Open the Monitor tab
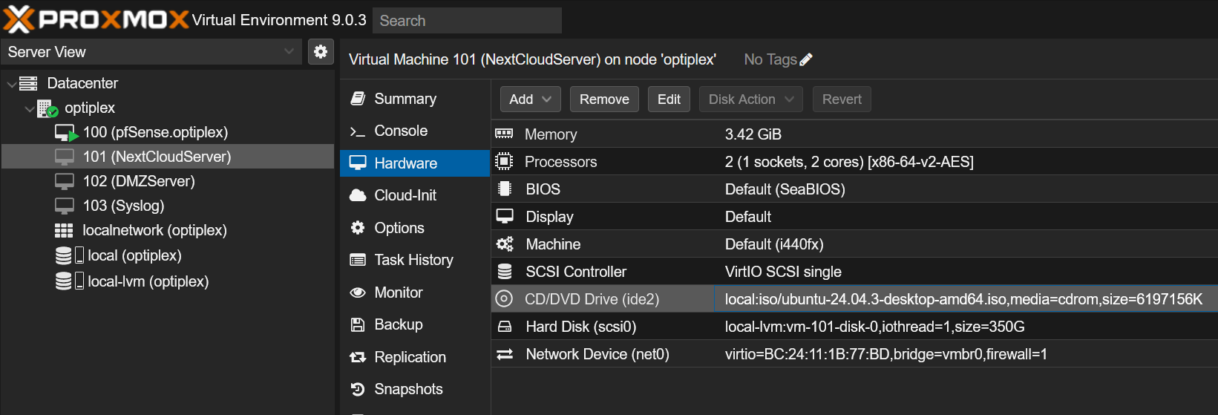 (415, 293)
